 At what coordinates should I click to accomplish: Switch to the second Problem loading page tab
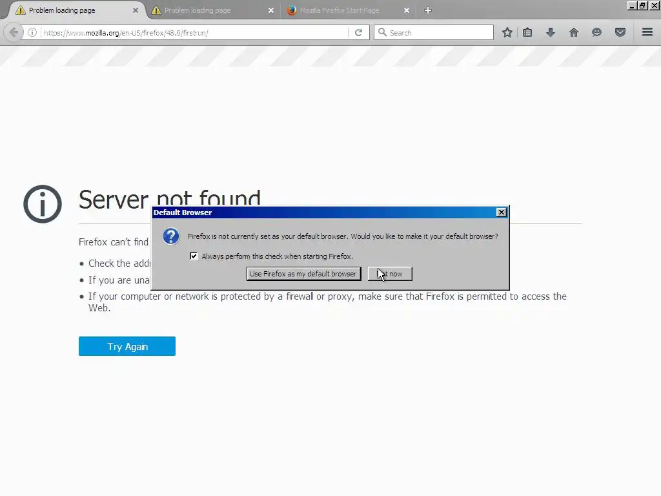coord(213,10)
